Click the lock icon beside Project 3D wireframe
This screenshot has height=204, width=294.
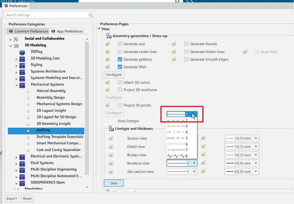point(107,90)
